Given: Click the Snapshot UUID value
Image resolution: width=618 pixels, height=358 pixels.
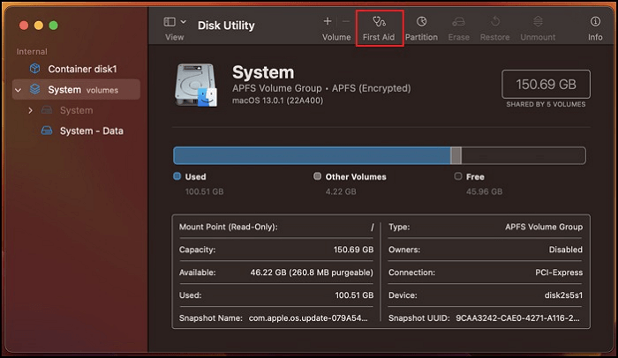Looking at the screenshot, I should point(517,318).
